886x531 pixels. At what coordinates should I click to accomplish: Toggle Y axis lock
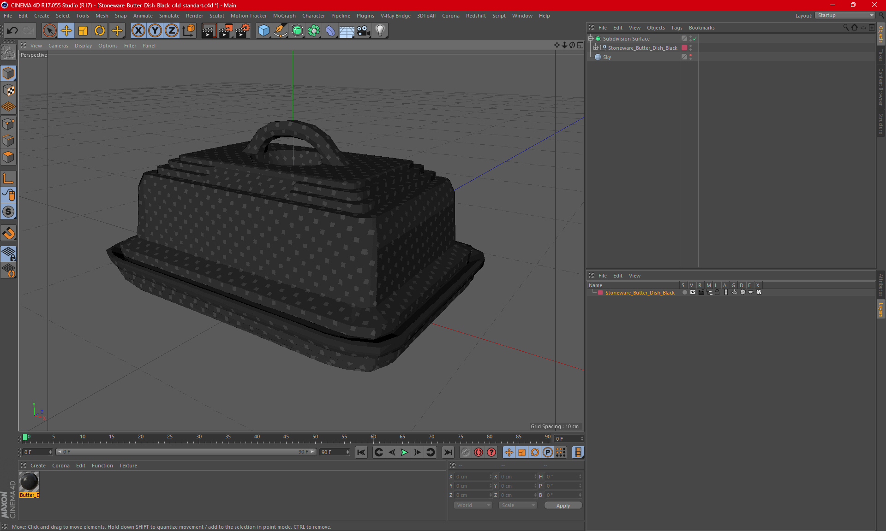click(155, 30)
